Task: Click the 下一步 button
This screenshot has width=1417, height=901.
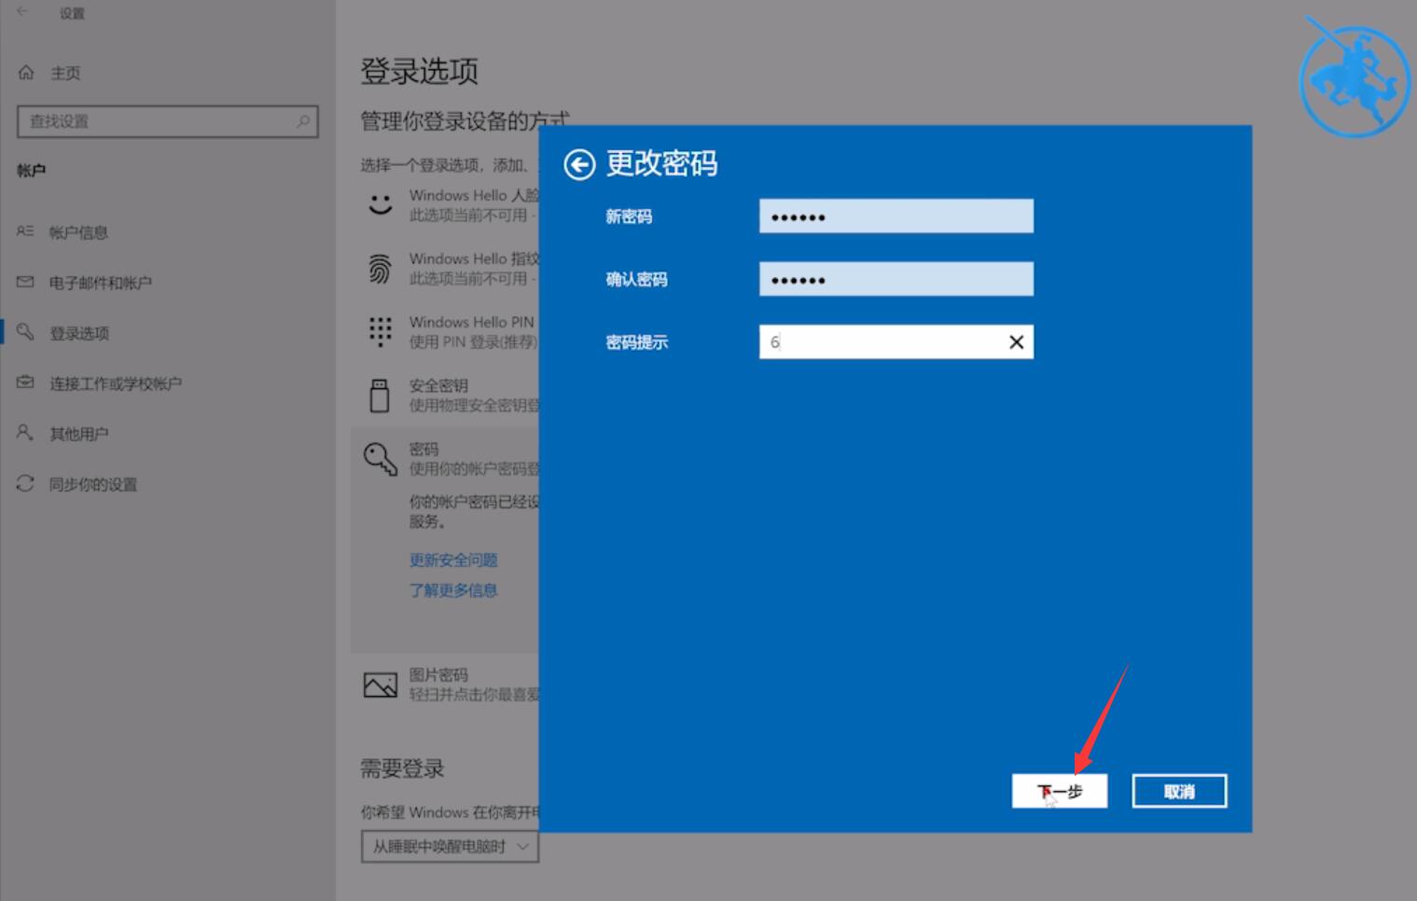Action: (1060, 791)
